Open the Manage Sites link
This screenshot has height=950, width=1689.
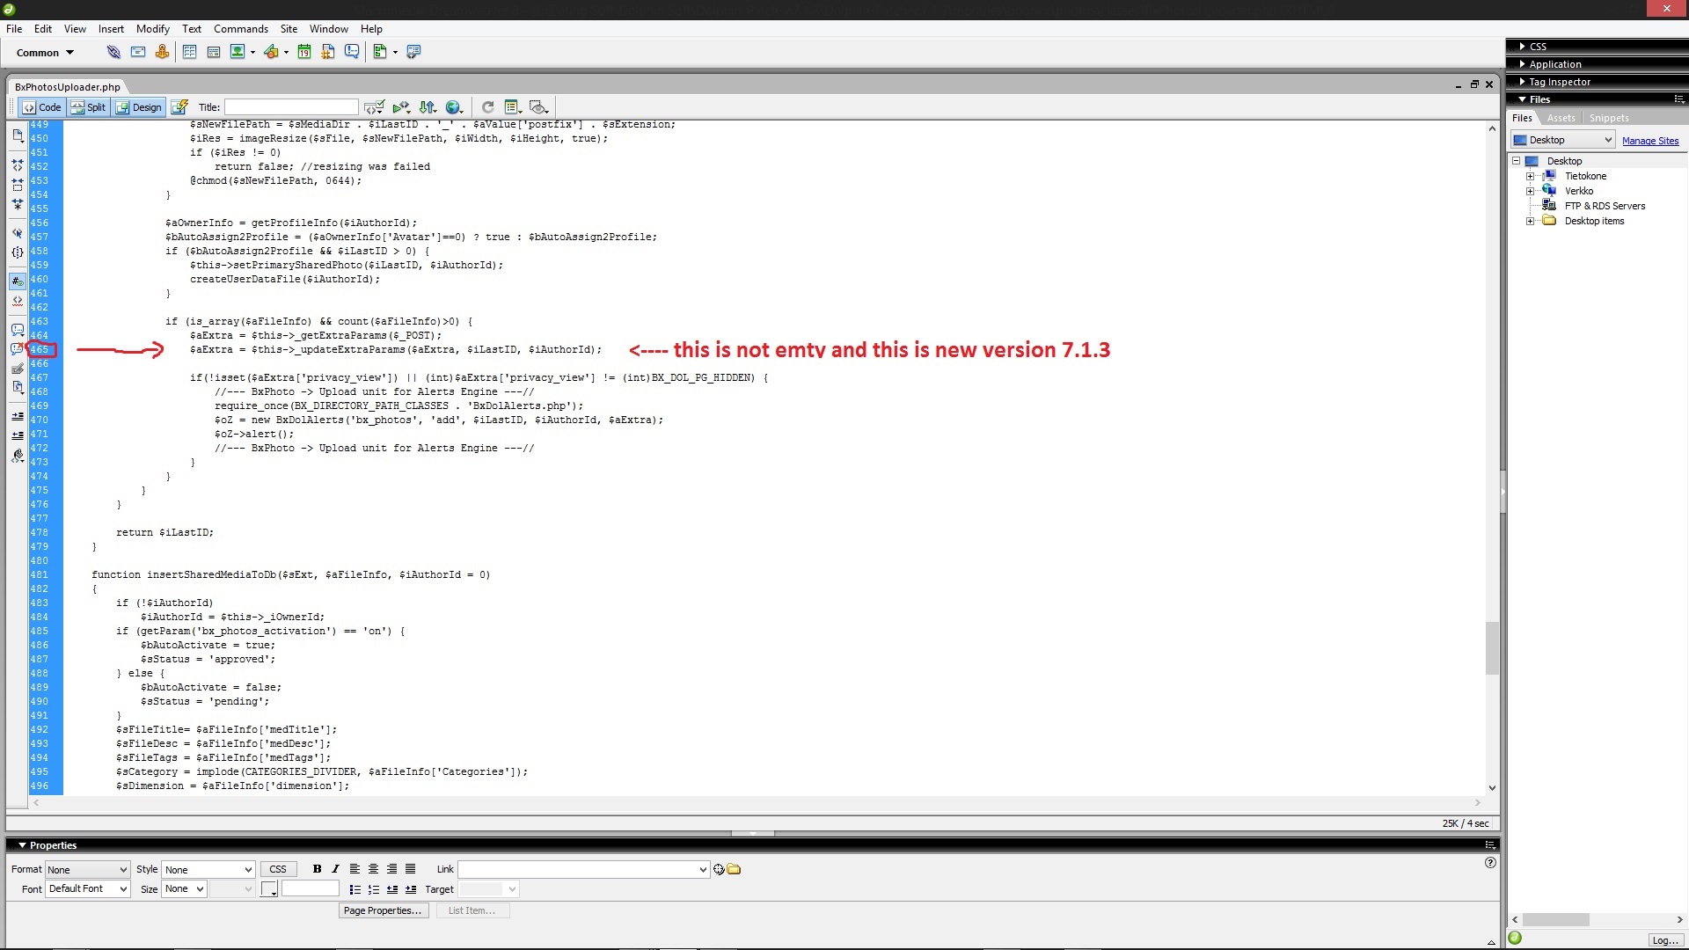[x=1649, y=142]
